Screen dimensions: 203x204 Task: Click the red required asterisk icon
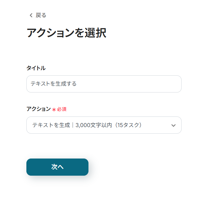pos(54,110)
